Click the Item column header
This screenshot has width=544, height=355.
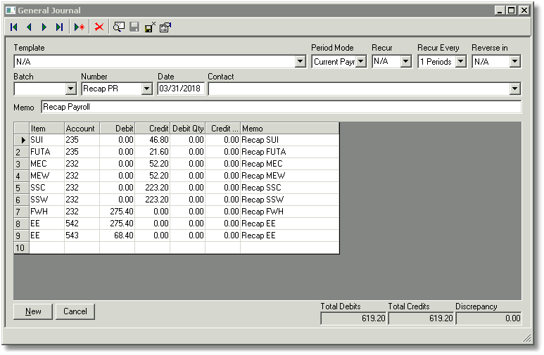47,128
